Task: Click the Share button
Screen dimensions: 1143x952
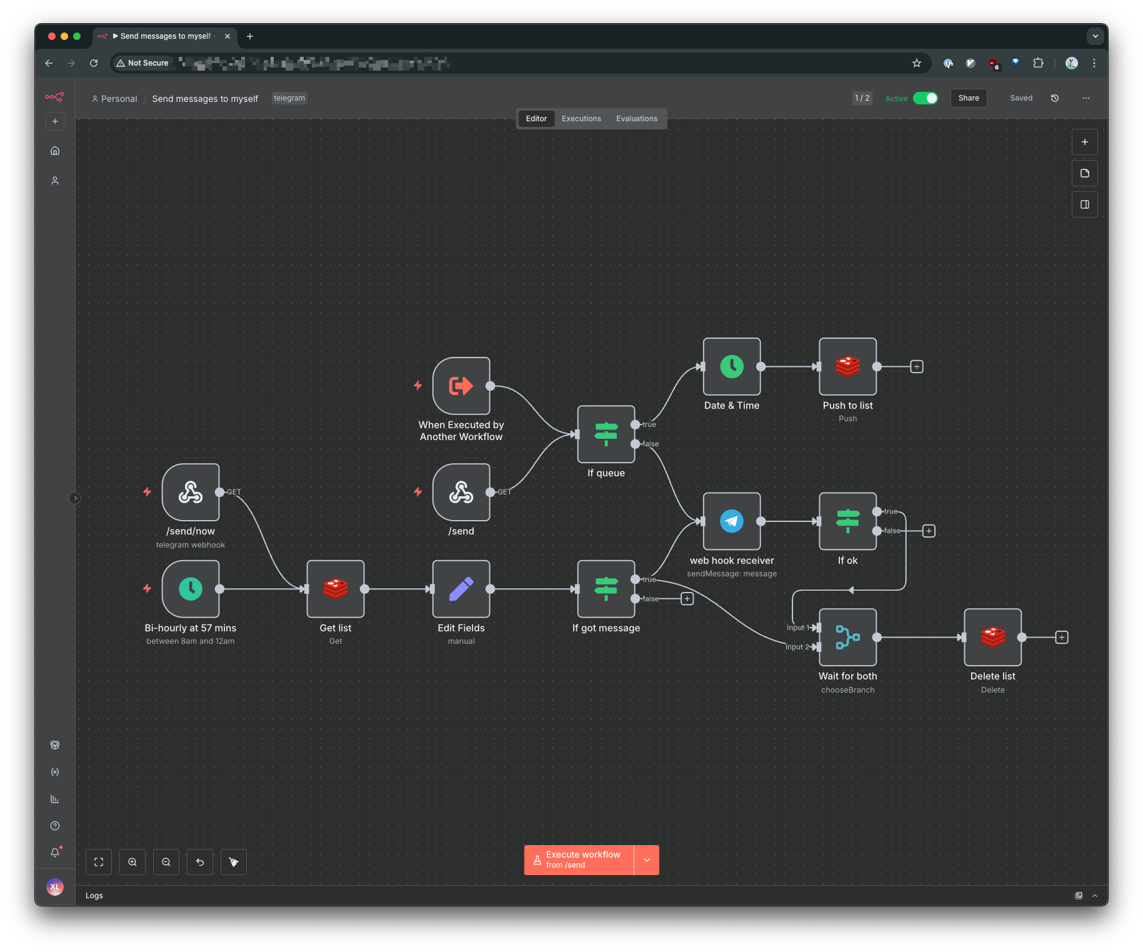Action: pos(968,98)
